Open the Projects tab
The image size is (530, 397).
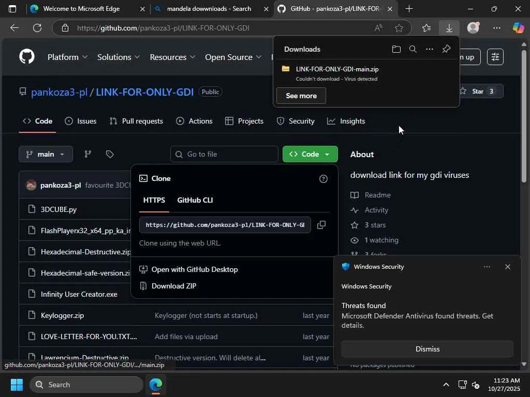coord(244,121)
